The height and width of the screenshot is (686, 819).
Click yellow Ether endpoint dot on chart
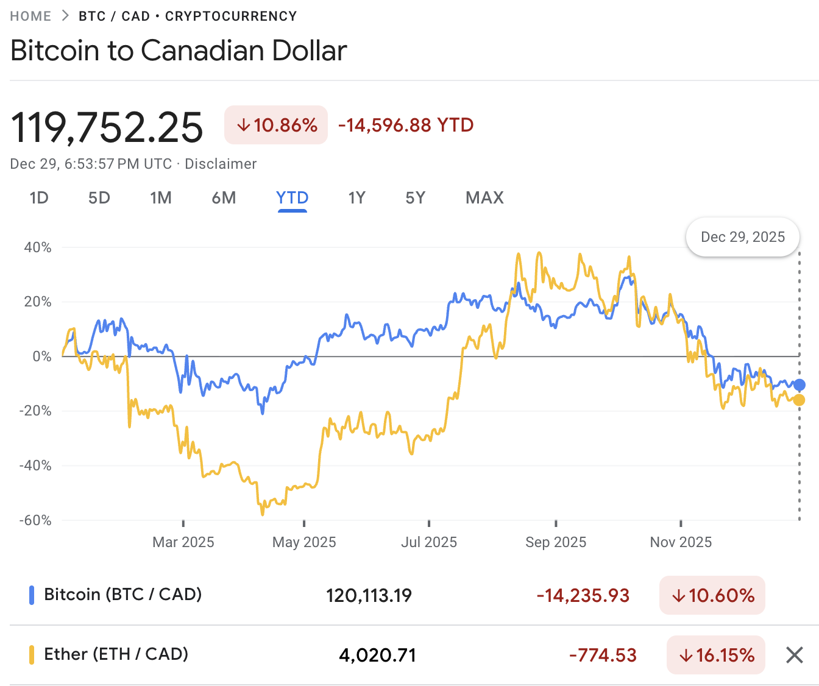pos(799,400)
